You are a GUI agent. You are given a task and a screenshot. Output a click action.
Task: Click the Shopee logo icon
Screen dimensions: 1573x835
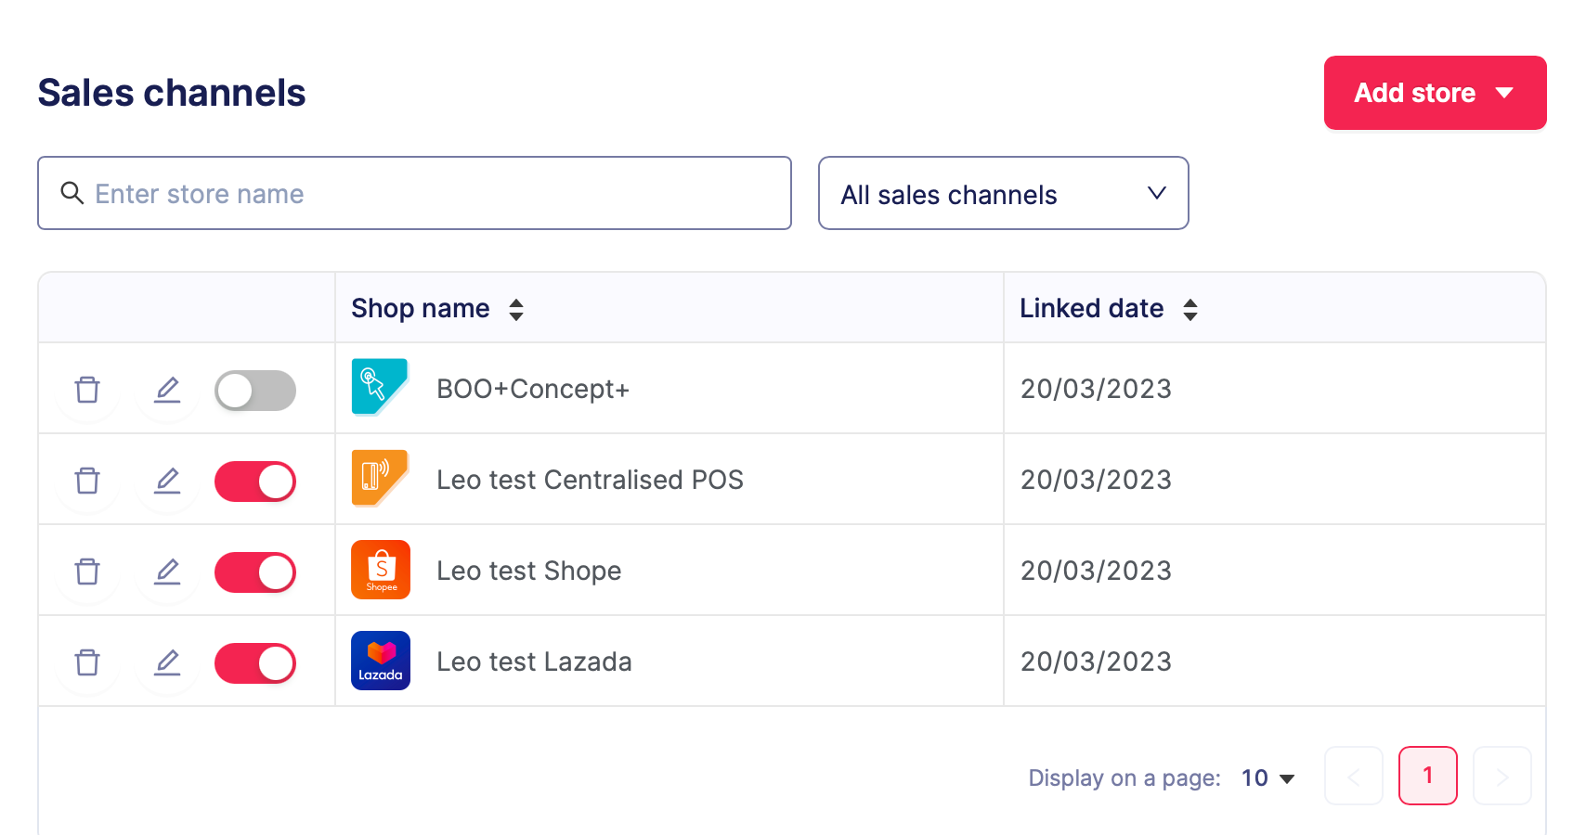point(381,570)
